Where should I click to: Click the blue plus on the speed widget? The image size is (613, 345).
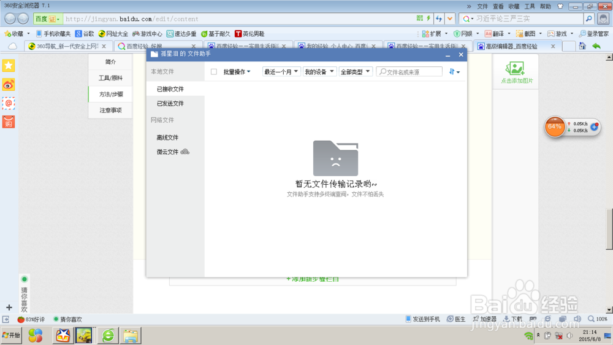tap(594, 127)
